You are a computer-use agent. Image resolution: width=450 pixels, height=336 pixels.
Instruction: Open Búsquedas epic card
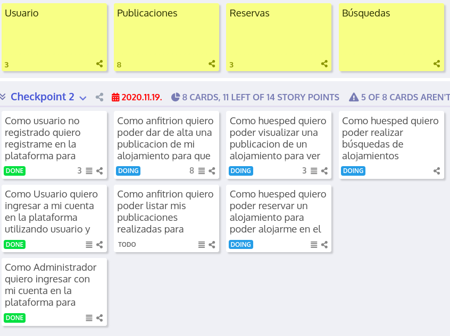click(391, 37)
